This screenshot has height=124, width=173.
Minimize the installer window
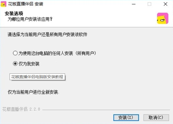click(x=134, y=4)
